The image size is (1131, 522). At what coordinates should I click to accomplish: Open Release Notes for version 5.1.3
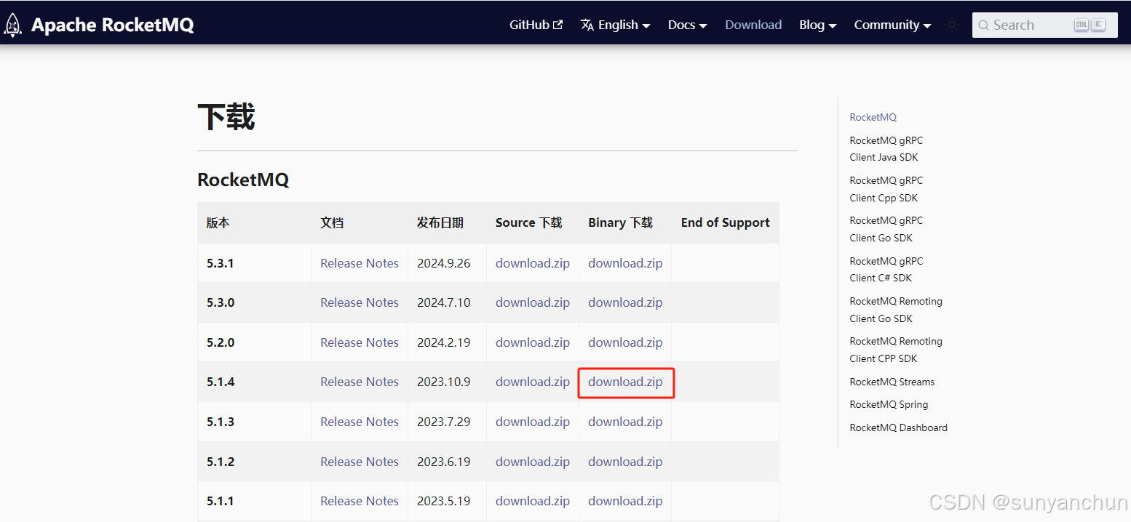[x=360, y=422]
